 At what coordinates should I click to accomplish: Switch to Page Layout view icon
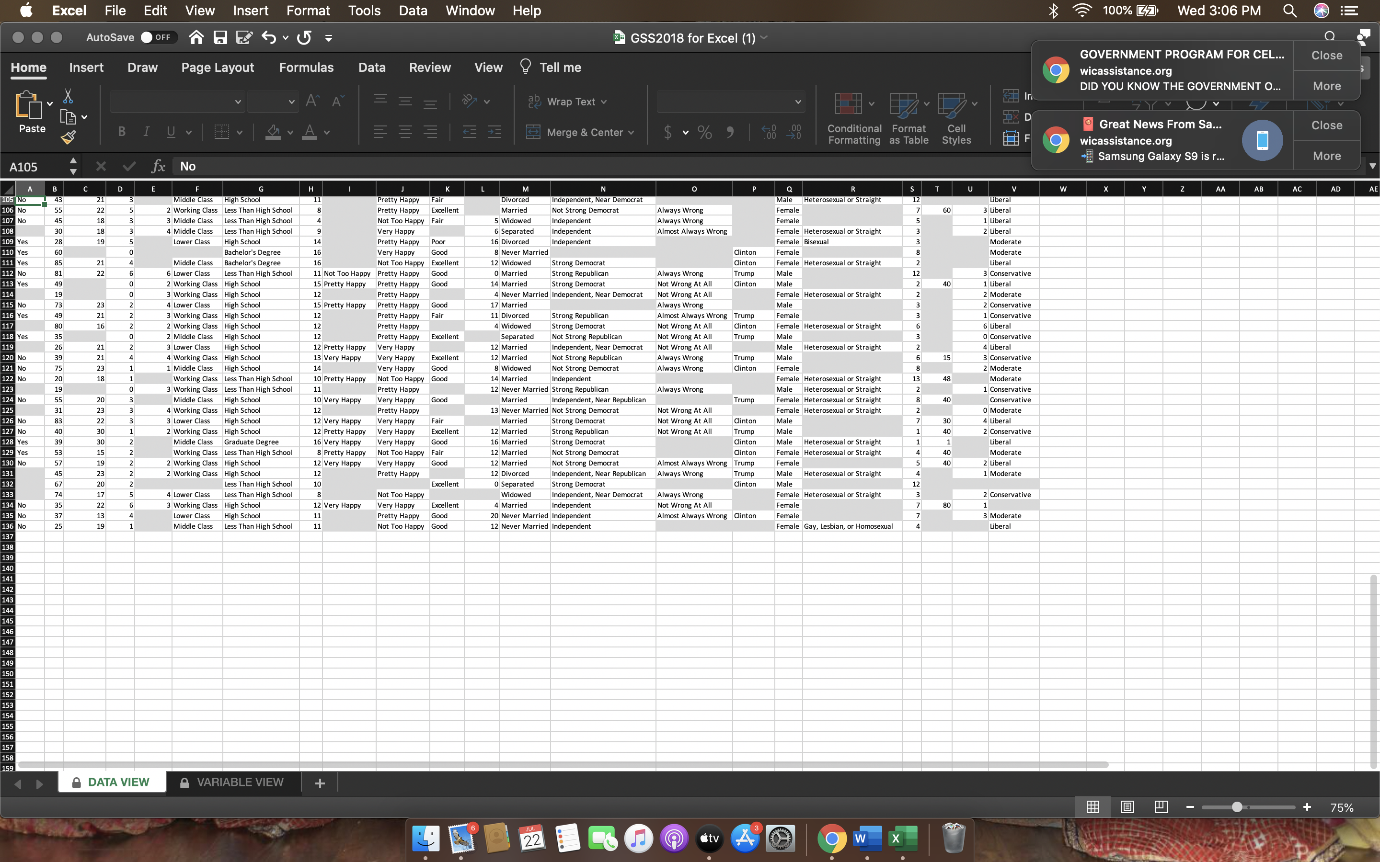point(1127,807)
